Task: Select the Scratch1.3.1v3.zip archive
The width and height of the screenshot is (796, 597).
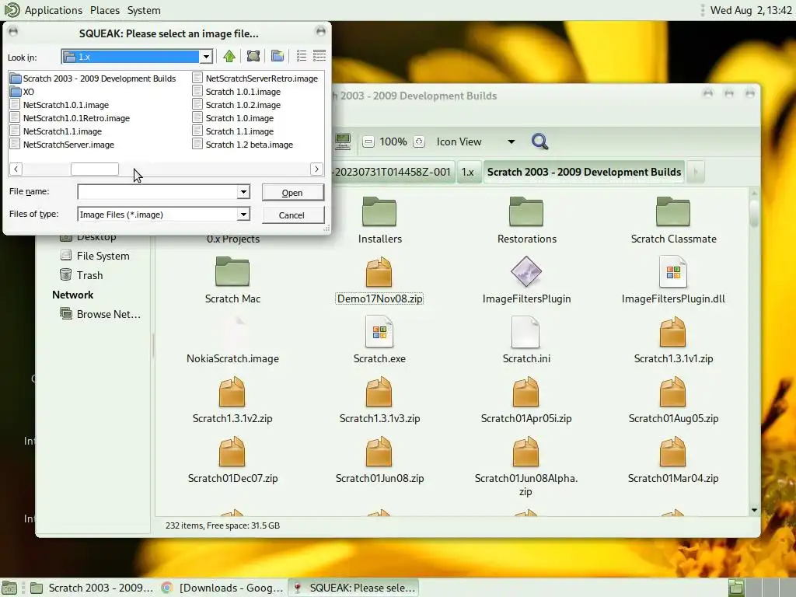Action: tap(379, 400)
